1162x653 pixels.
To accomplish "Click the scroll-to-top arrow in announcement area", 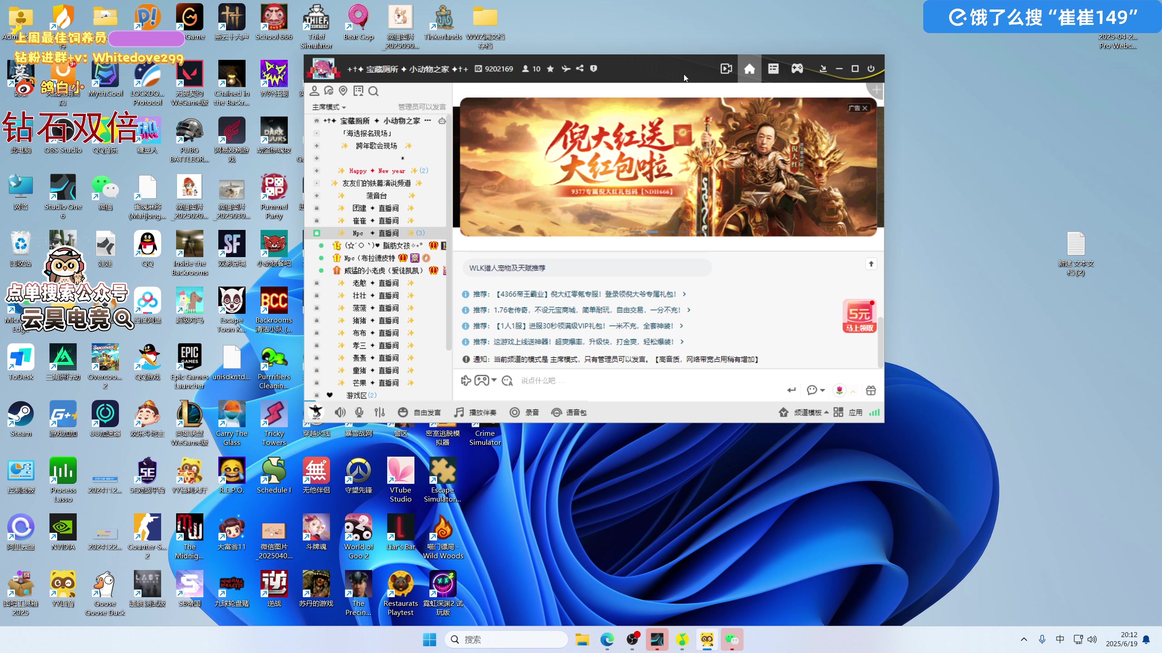I will [871, 264].
